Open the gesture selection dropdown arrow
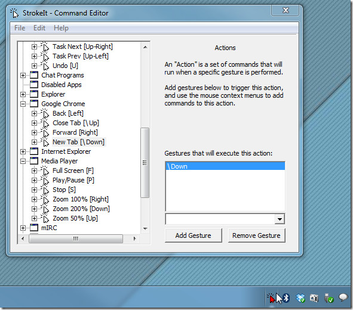Image resolution: width=353 pixels, height=310 pixels. click(x=280, y=219)
